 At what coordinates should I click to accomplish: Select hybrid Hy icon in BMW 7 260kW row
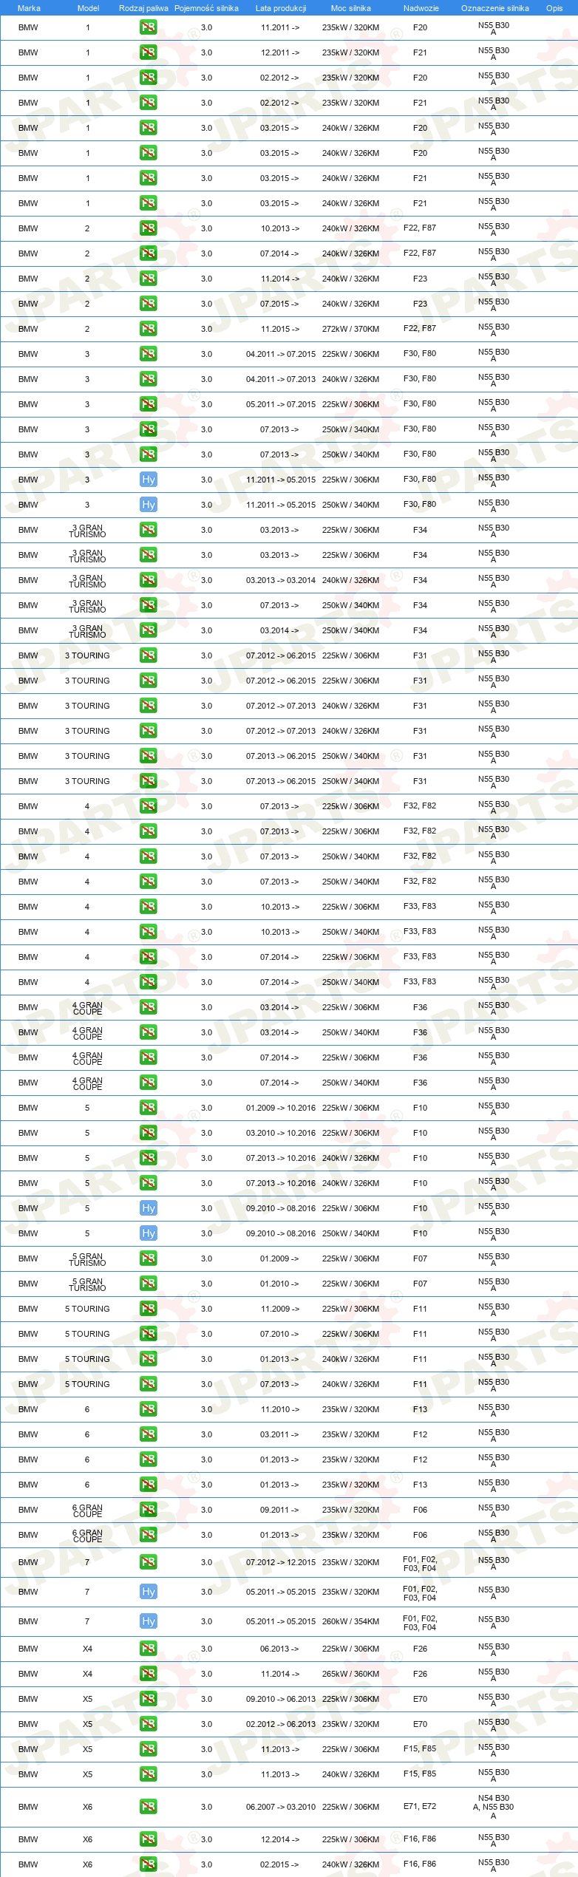pos(148,1621)
